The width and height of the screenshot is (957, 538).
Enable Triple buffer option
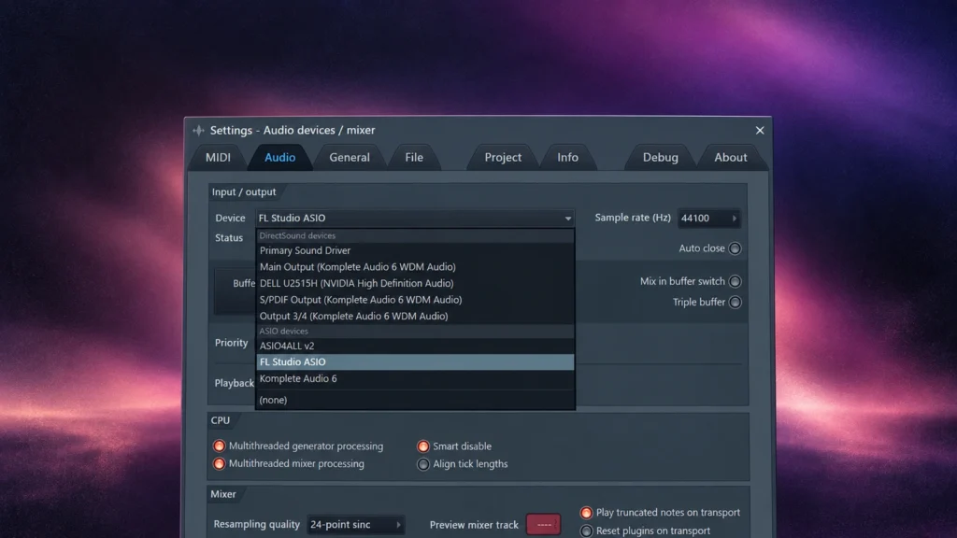(x=735, y=303)
